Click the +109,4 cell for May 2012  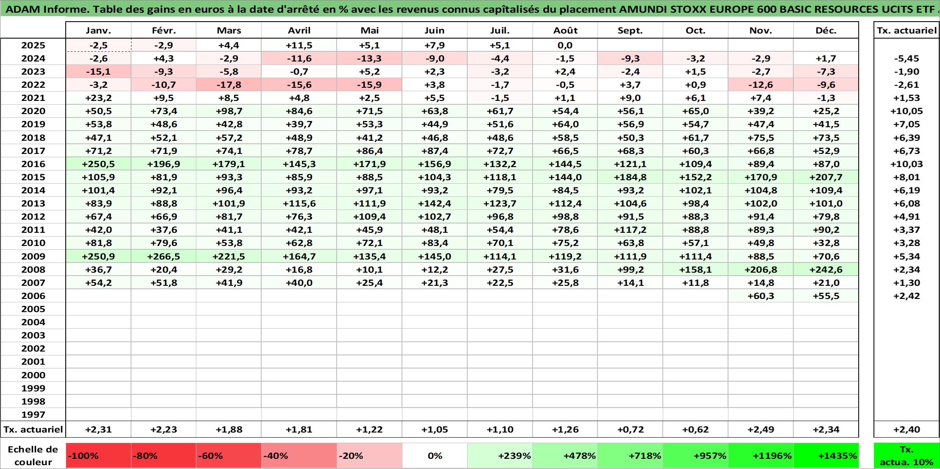pos(370,217)
